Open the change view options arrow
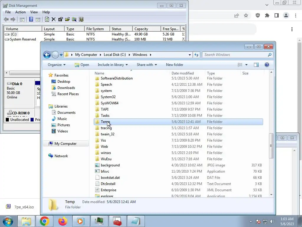Screen dimensions: 302x227 pos(246,65)
